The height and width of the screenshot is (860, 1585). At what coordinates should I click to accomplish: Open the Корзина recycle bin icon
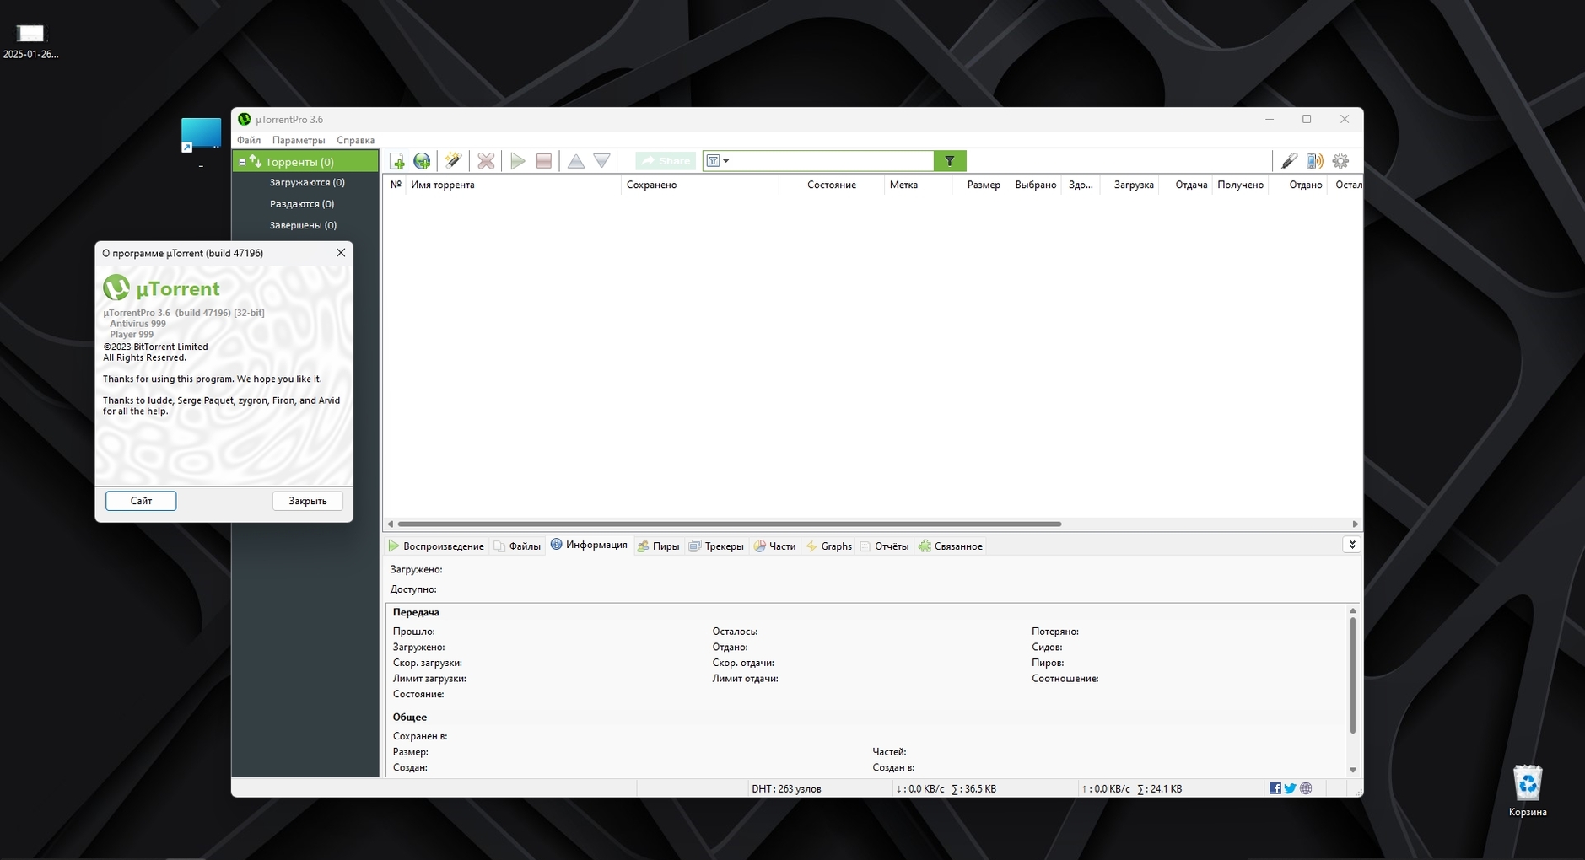pyautogui.click(x=1528, y=791)
